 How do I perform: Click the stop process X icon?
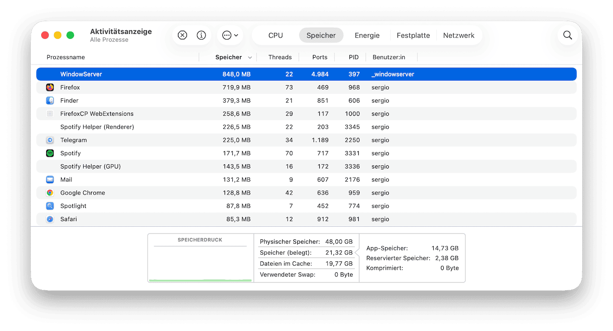pyautogui.click(x=182, y=35)
